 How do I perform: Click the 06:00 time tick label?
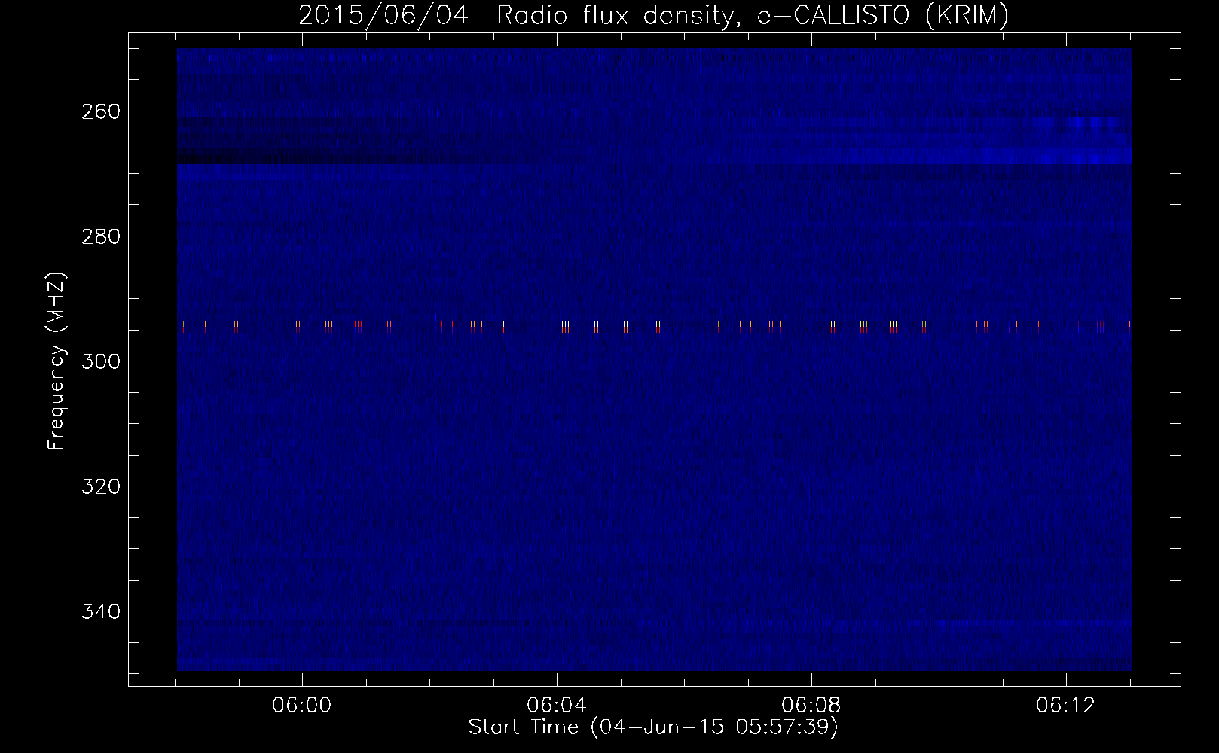click(x=301, y=706)
